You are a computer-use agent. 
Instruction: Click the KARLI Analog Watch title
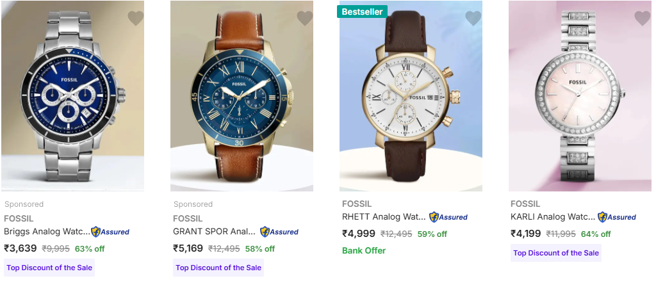[553, 217]
